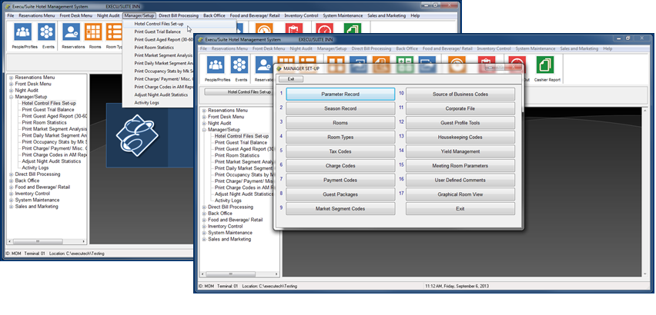Click Season Record button
Image resolution: width=656 pixels, height=315 pixels.
click(340, 108)
